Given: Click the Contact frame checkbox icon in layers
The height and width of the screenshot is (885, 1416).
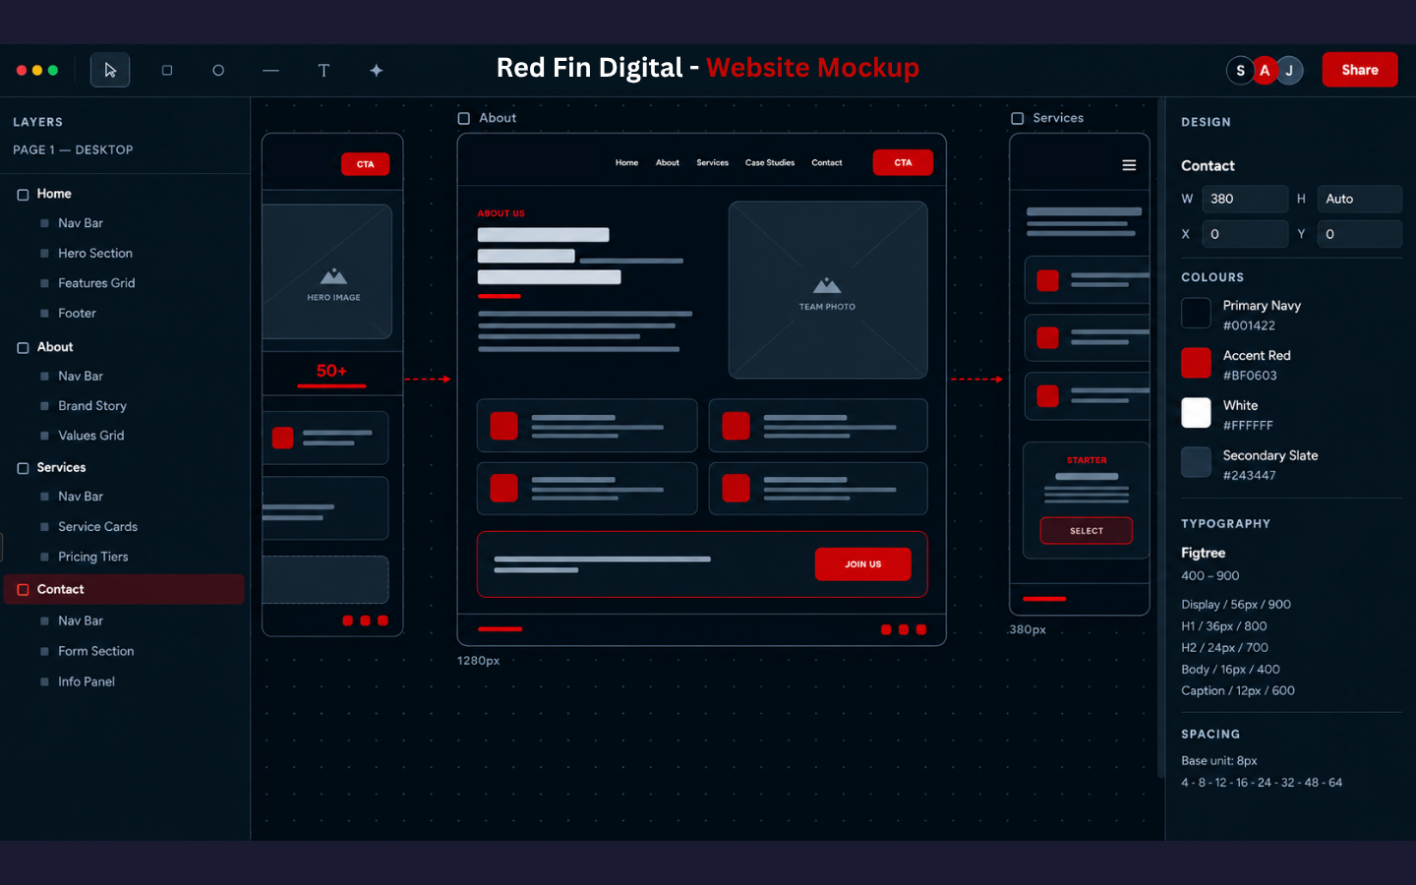Looking at the screenshot, I should [x=23, y=590].
